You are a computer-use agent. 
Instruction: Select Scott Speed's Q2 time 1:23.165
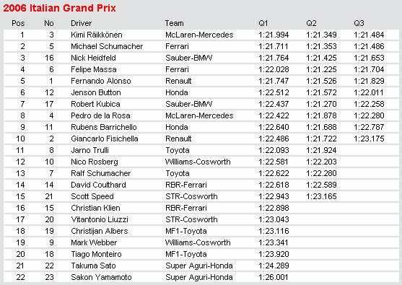(x=321, y=196)
